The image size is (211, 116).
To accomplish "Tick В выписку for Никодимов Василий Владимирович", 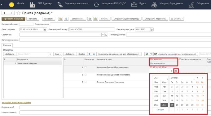I will click(86, 67).
